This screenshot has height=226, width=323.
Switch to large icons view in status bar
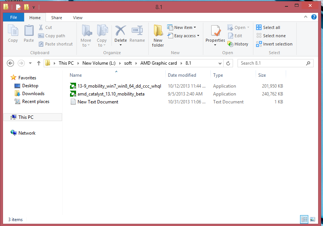(312, 219)
